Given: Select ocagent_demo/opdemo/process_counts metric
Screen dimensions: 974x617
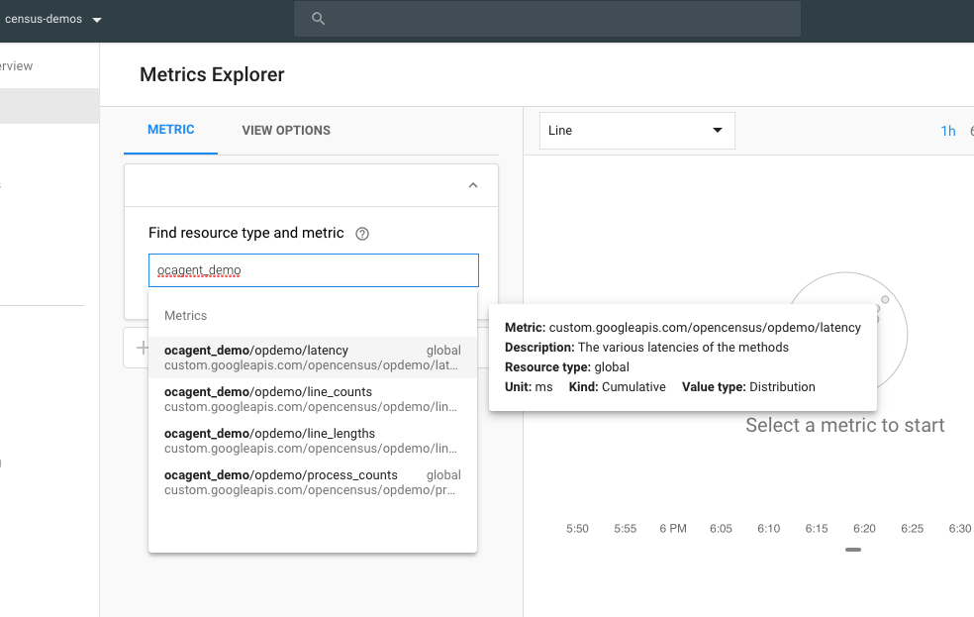Looking at the screenshot, I should [313, 482].
